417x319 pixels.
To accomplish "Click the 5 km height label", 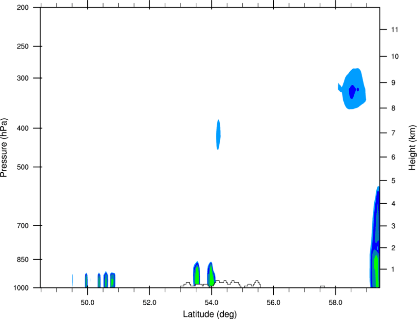I will pos(393,181).
